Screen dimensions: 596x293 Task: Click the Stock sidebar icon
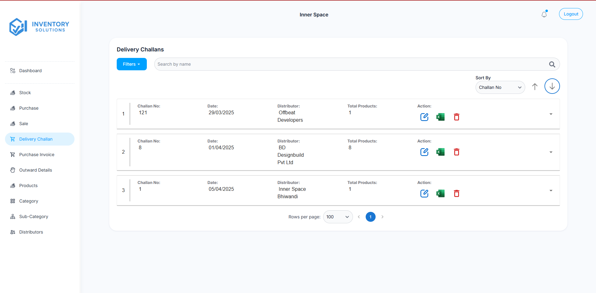13,93
